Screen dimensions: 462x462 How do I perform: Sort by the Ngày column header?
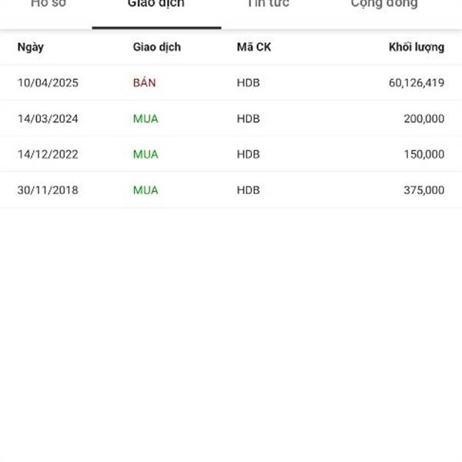tap(31, 47)
